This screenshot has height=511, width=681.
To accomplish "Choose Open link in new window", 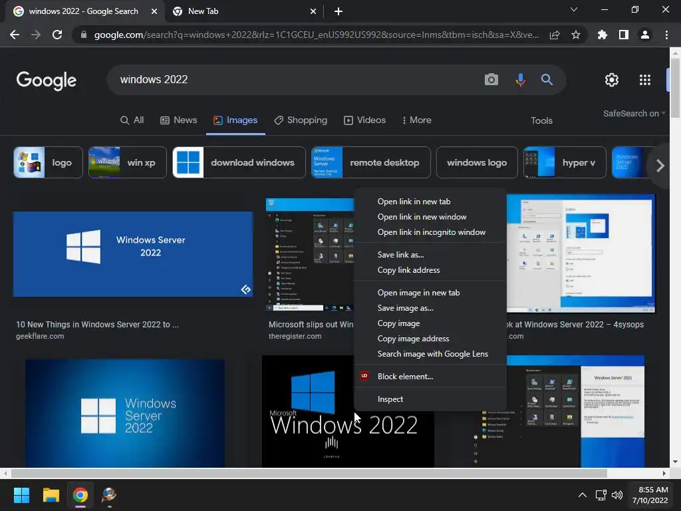I will tap(430, 217).
